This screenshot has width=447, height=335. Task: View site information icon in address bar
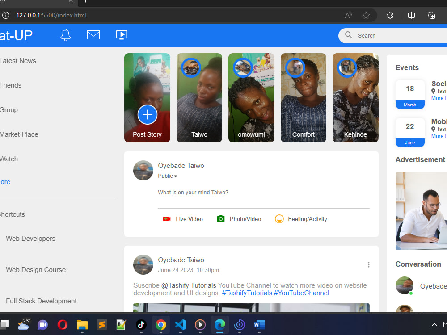(x=6, y=15)
